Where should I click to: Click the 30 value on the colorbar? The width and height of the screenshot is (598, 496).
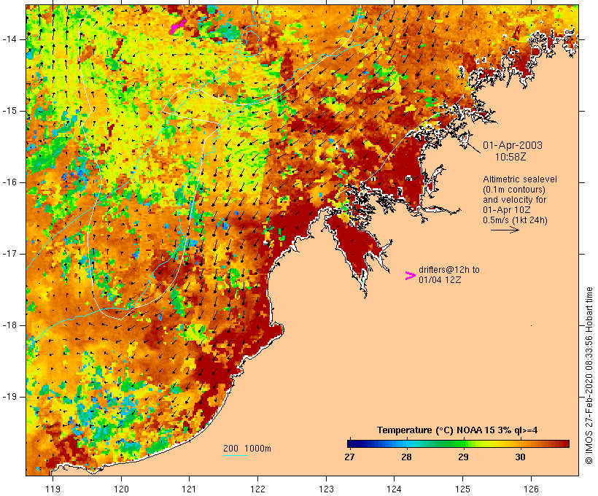[520, 457]
